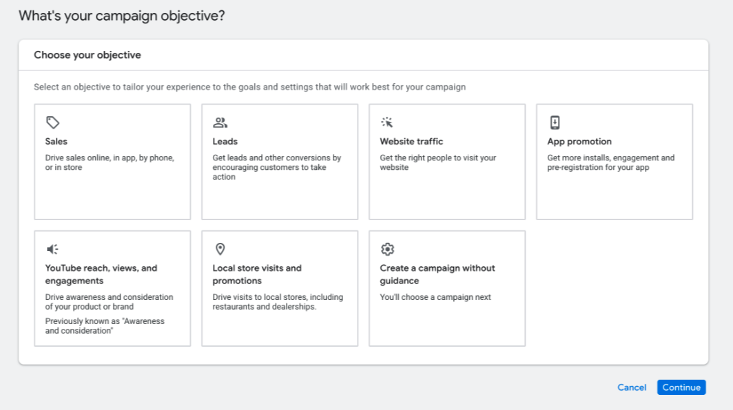Viewport: 733px width, 410px height.
Task: Click the Leads people icon
Action: [x=220, y=122]
